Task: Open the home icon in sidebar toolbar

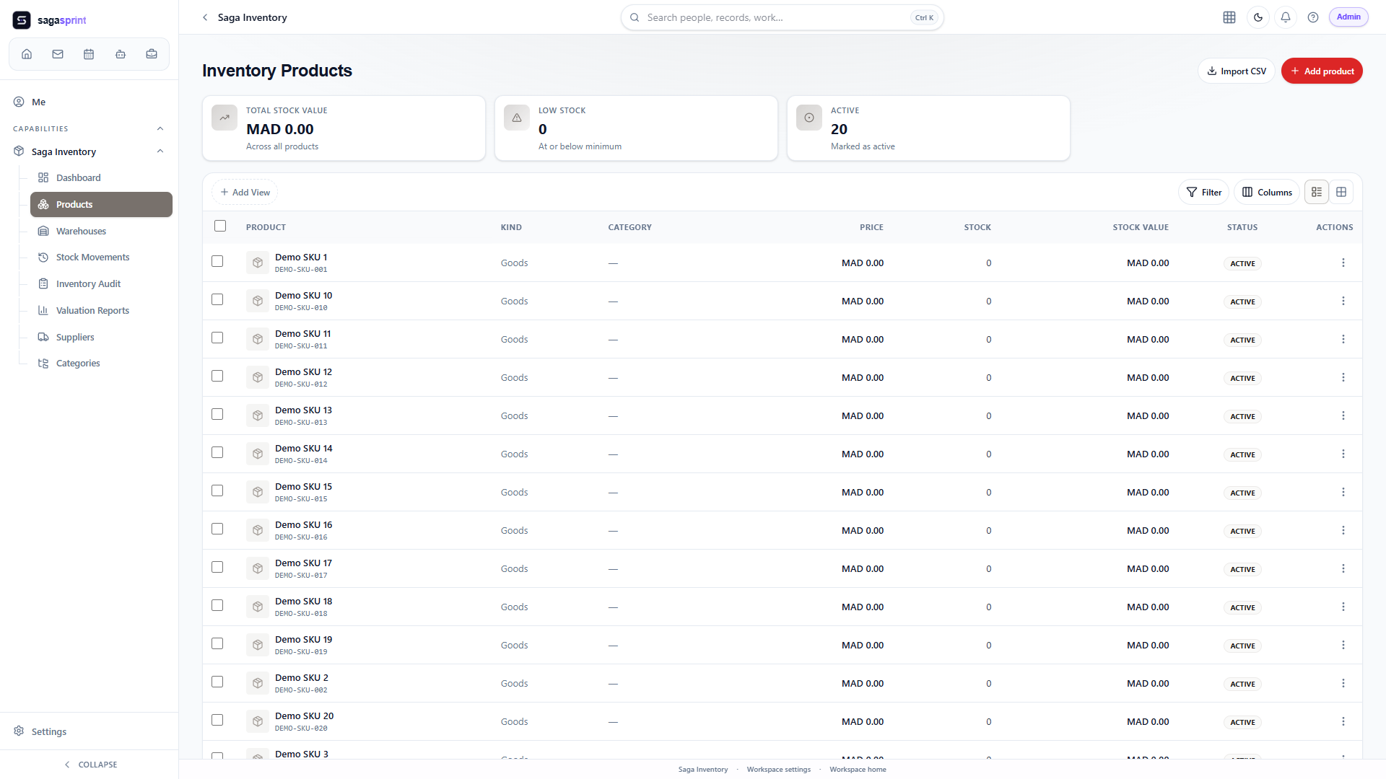Action: pos(27,54)
